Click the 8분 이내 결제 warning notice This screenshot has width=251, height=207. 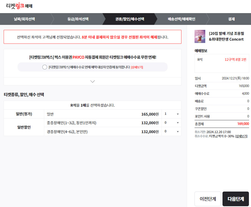93,37
